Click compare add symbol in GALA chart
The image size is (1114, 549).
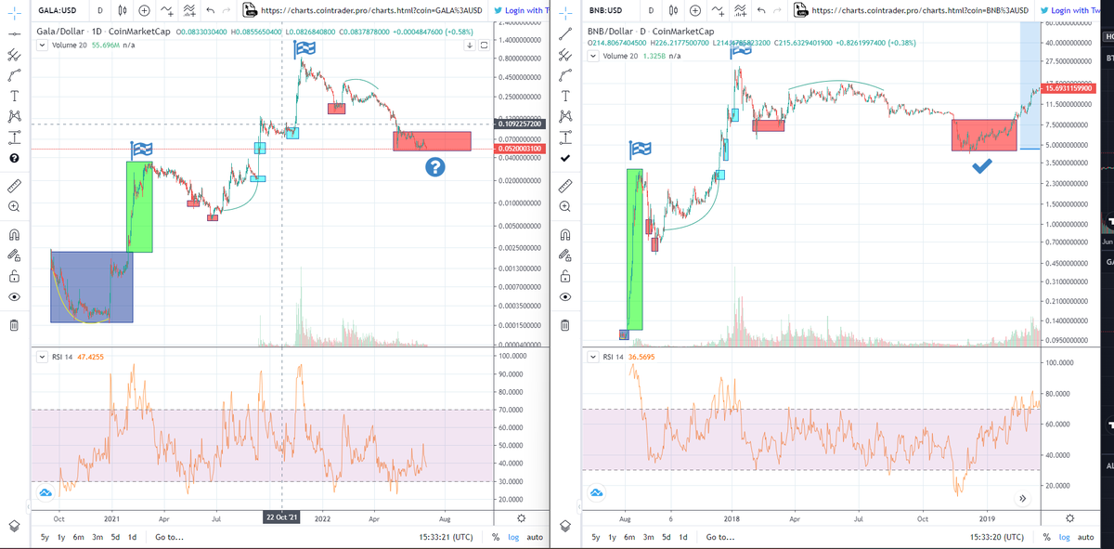pyautogui.click(x=146, y=11)
